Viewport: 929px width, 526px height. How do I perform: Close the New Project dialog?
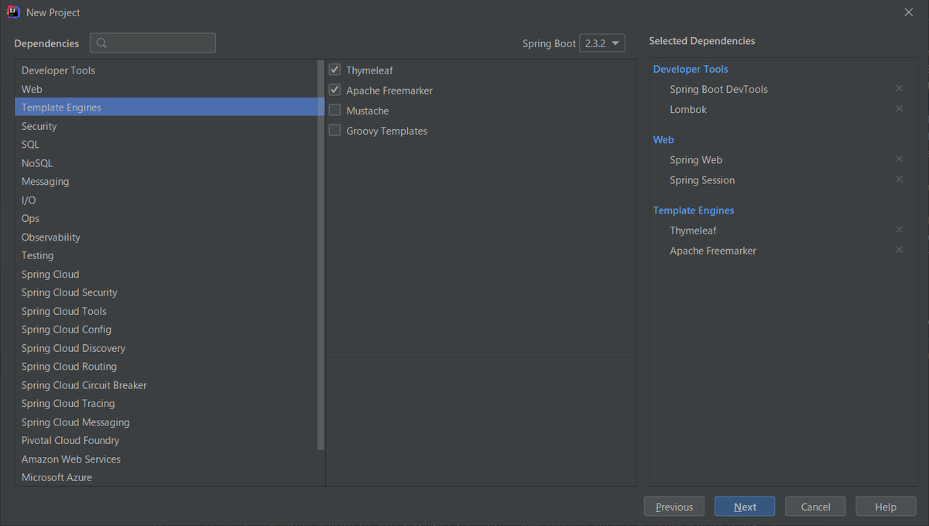coord(909,12)
